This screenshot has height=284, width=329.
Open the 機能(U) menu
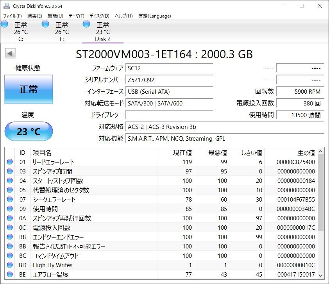pyautogui.click(x=55, y=16)
